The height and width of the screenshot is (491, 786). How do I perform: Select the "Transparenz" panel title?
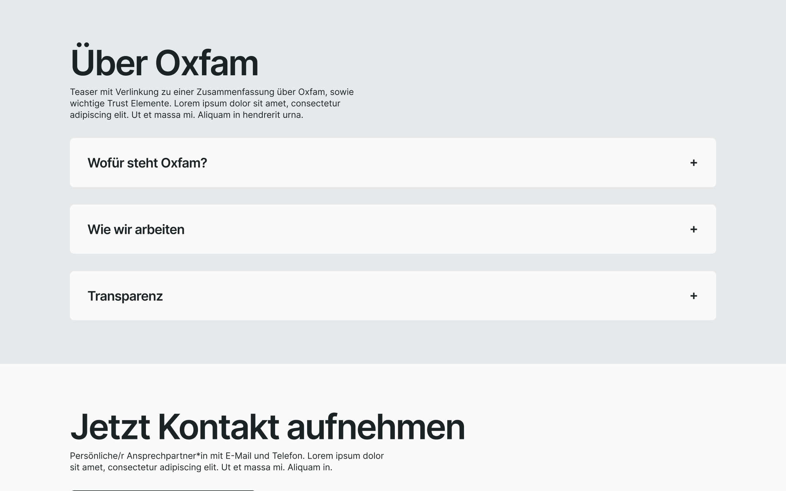pyautogui.click(x=125, y=296)
